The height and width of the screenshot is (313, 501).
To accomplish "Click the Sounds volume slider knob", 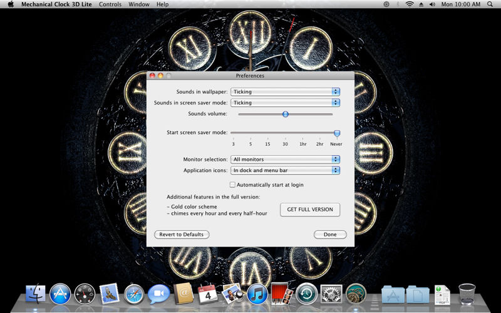I will 286,114.
